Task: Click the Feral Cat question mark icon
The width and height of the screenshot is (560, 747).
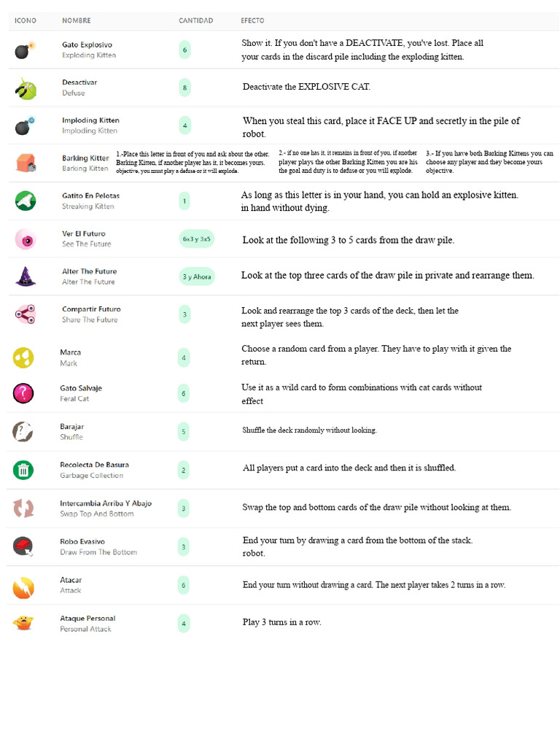Action: (x=23, y=393)
